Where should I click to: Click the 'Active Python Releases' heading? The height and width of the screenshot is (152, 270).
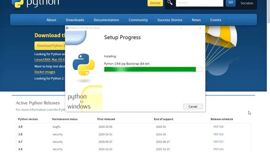tap(38, 103)
